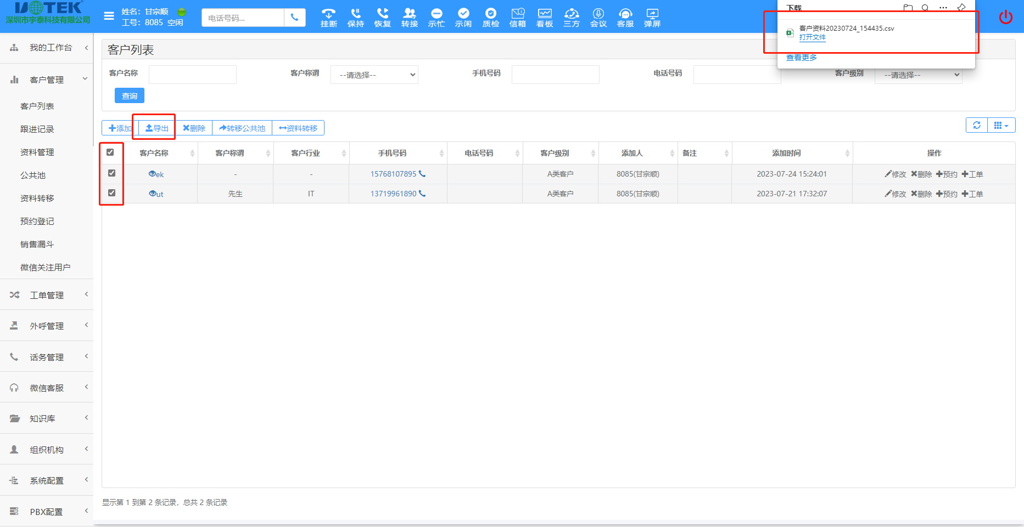The image size is (1024, 527).
Task: Click the 保持 hold call icon
Action: point(356,17)
